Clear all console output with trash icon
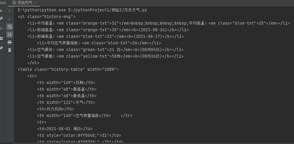The height and width of the screenshot is (144, 294). click(x=10, y=50)
